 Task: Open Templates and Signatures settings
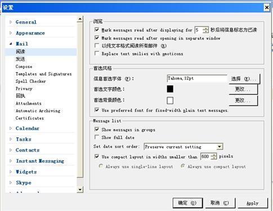[43, 74]
